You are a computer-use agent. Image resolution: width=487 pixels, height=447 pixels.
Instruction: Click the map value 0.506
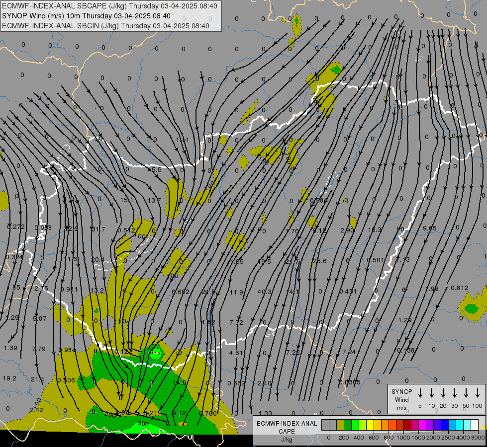[x=66, y=380]
